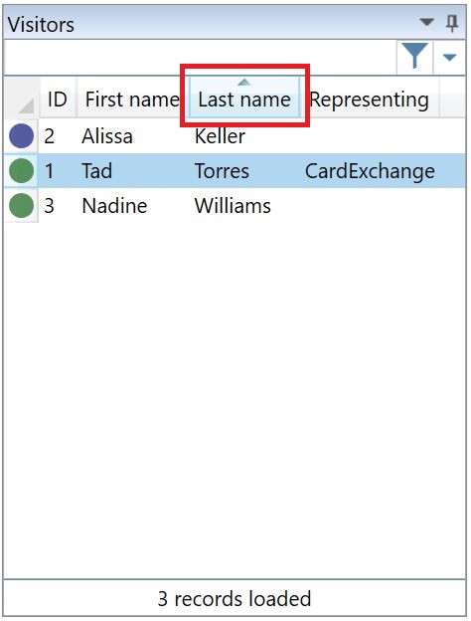Sort by the Representing column header
471x621 pixels.
click(370, 99)
